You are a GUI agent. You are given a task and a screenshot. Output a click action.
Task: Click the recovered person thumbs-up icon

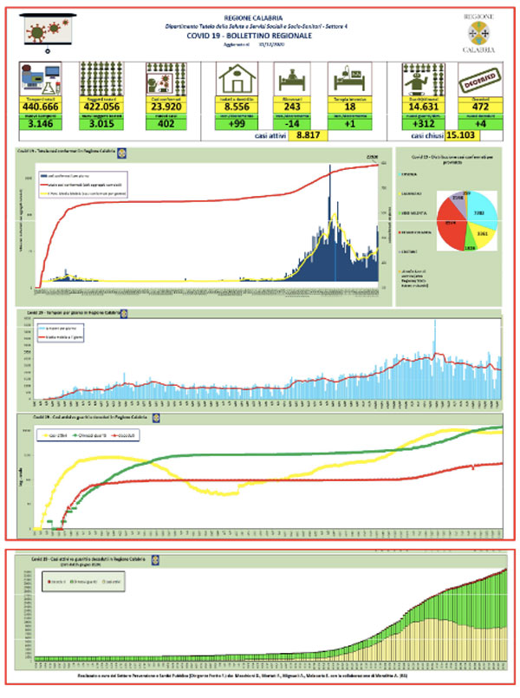click(424, 80)
